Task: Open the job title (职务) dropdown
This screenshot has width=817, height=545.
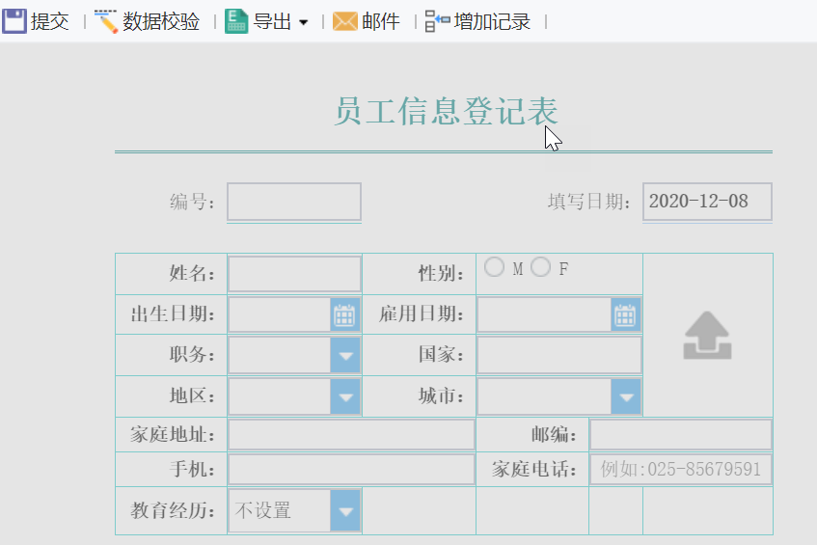Action: (345, 355)
